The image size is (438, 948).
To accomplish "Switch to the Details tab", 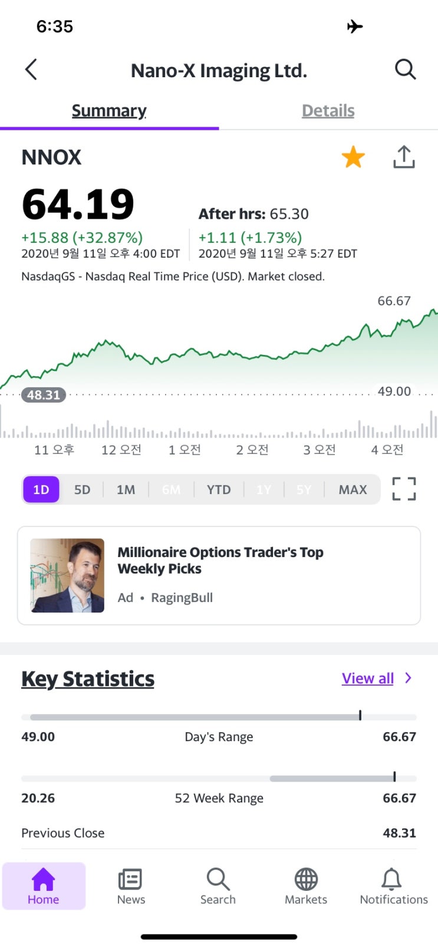I will click(x=328, y=111).
